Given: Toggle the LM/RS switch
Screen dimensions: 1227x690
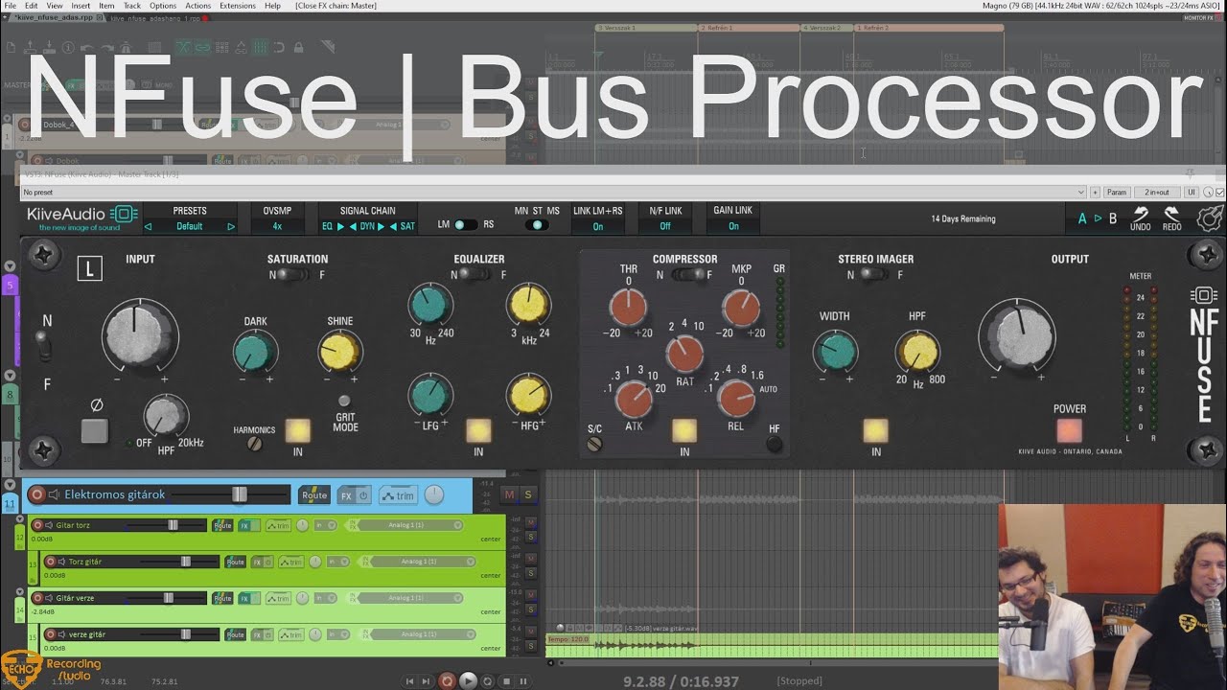Looking at the screenshot, I should coord(465,225).
